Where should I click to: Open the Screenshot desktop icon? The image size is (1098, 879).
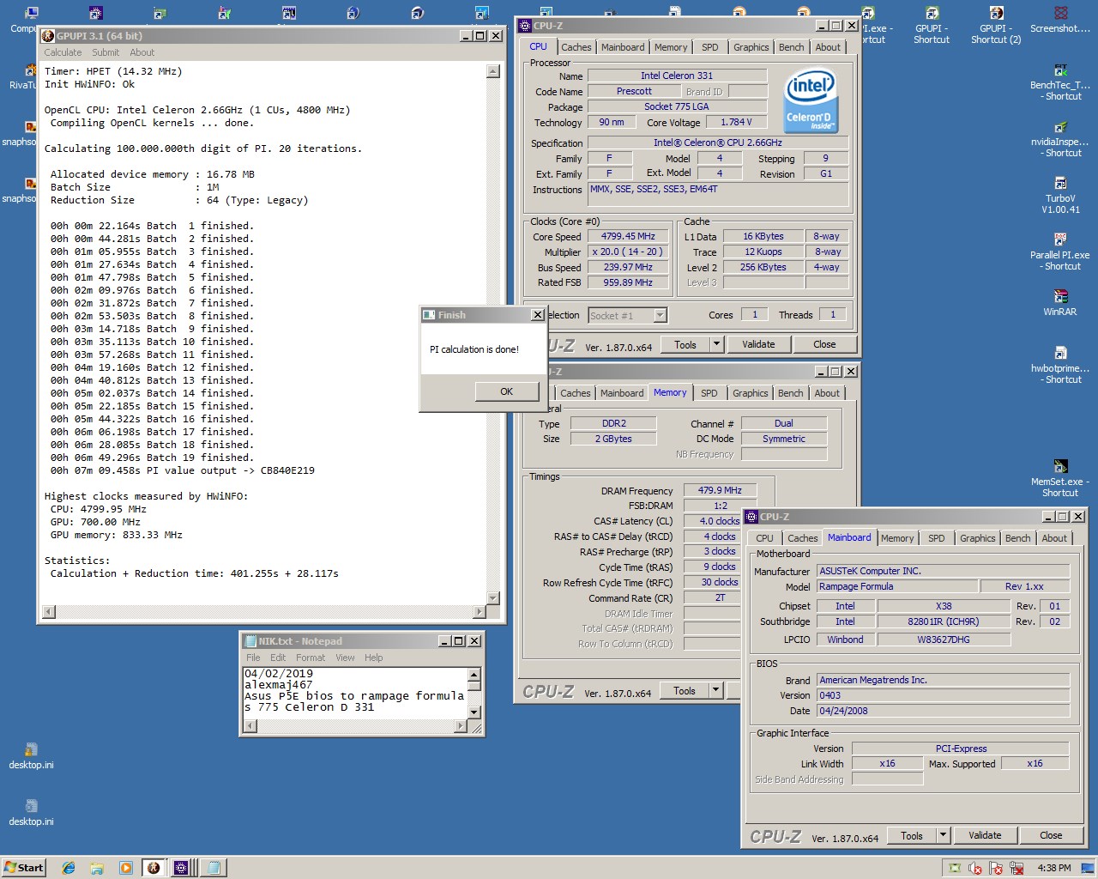tap(1060, 20)
